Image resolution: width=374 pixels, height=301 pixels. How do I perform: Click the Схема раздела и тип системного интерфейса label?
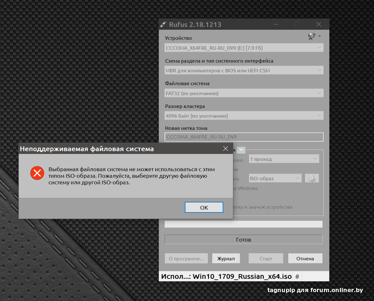click(x=219, y=61)
